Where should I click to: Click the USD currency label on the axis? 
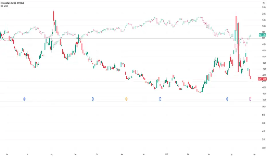[264, 3]
